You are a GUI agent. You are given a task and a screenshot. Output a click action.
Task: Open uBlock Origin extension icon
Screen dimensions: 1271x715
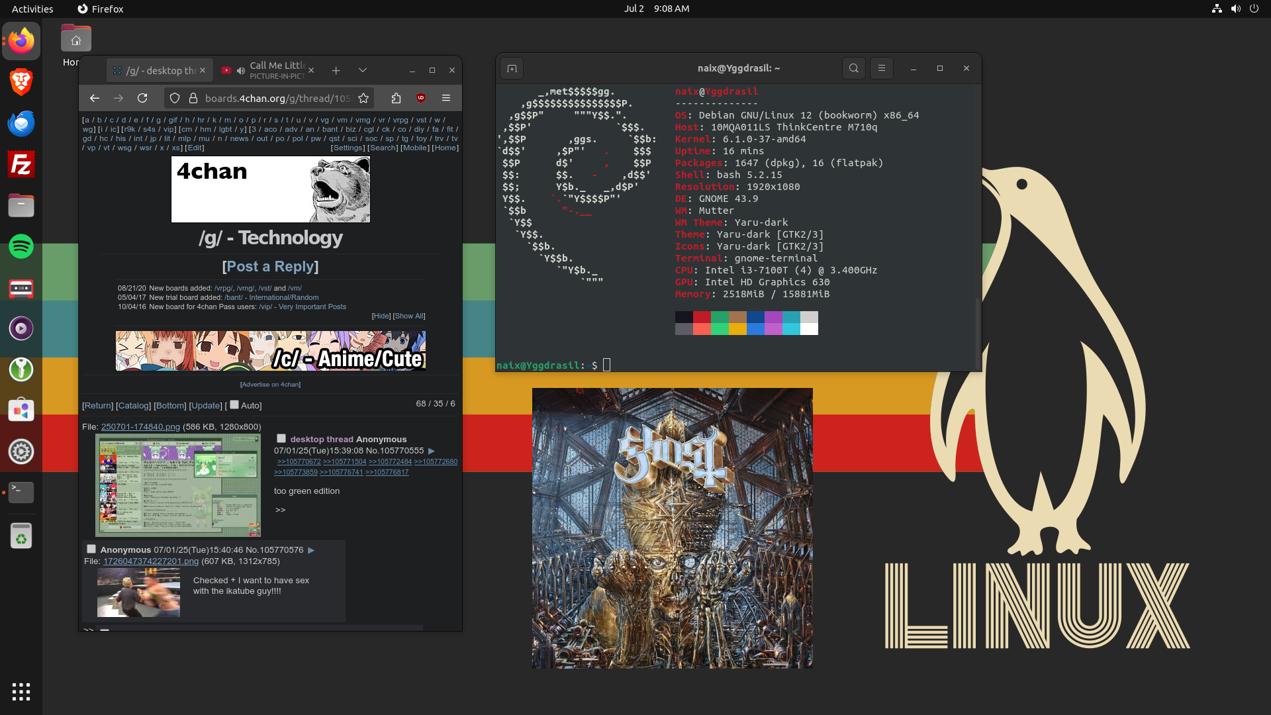coord(421,98)
